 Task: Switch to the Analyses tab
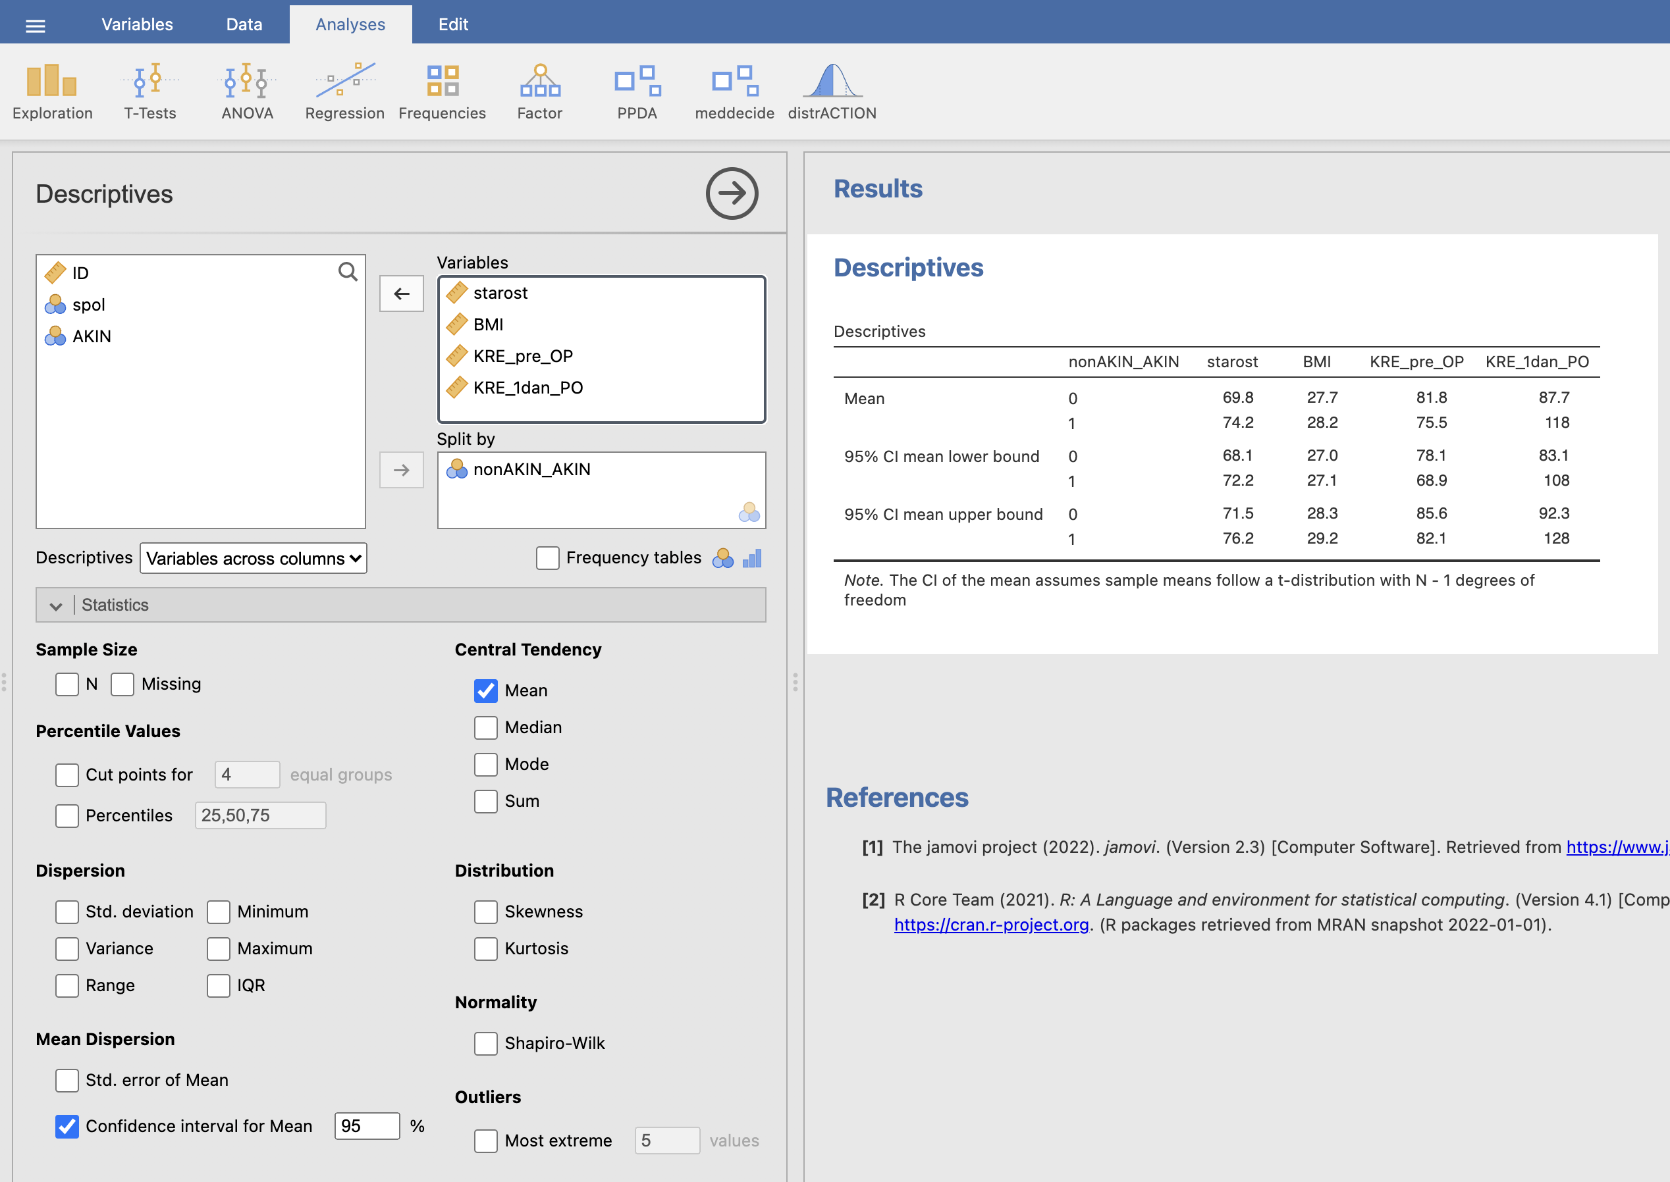click(x=350, y=24)
